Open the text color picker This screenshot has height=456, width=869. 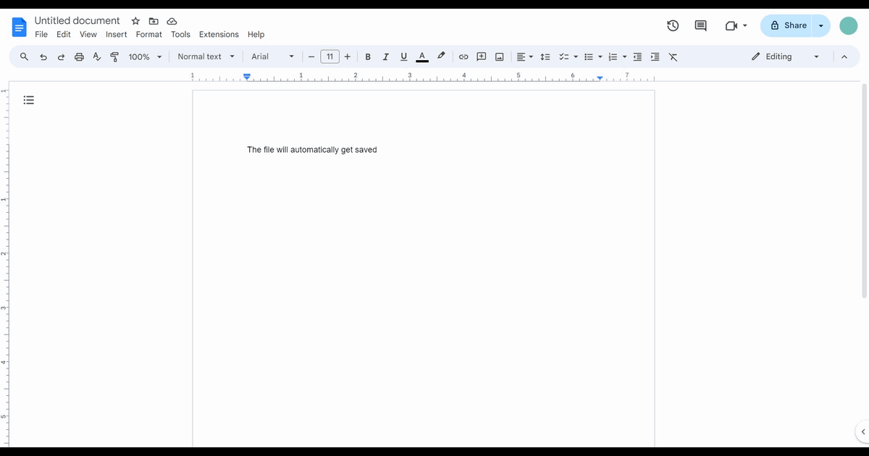point(422,56)
